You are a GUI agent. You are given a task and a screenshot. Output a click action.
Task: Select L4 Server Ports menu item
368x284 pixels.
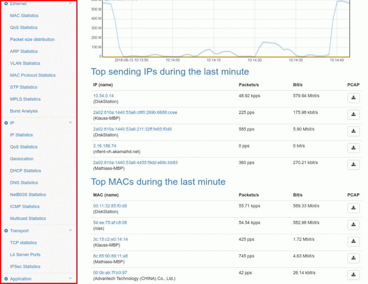click(25, 255)
